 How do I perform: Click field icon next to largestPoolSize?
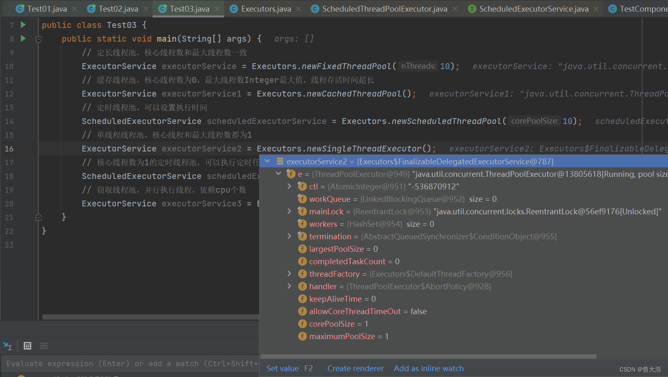pos(303,249)
